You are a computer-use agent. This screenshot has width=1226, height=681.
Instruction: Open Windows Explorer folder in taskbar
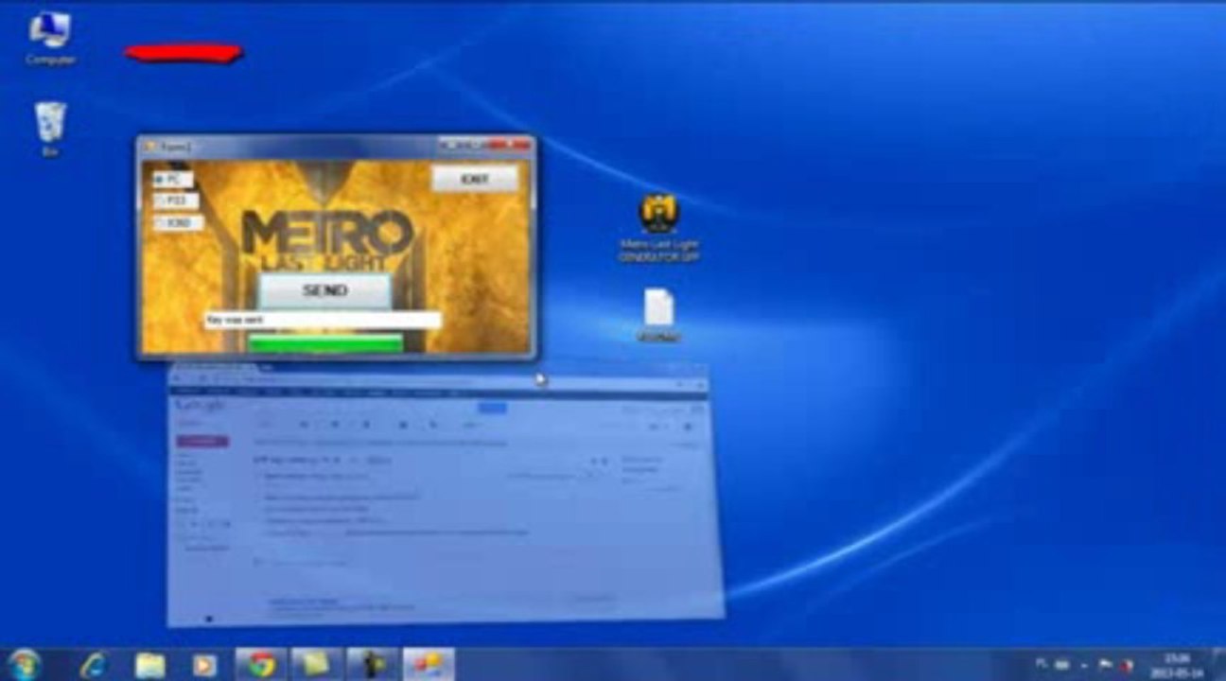click(x=149, y=664)
